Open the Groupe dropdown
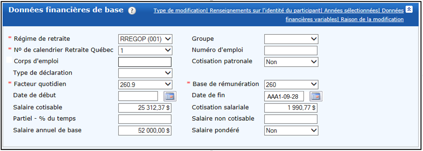The image size is (423, 151). [291, 39]
